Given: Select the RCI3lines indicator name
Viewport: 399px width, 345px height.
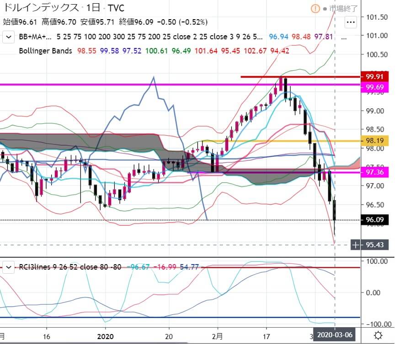Looking at the screenshot, I should click(35, 267).
